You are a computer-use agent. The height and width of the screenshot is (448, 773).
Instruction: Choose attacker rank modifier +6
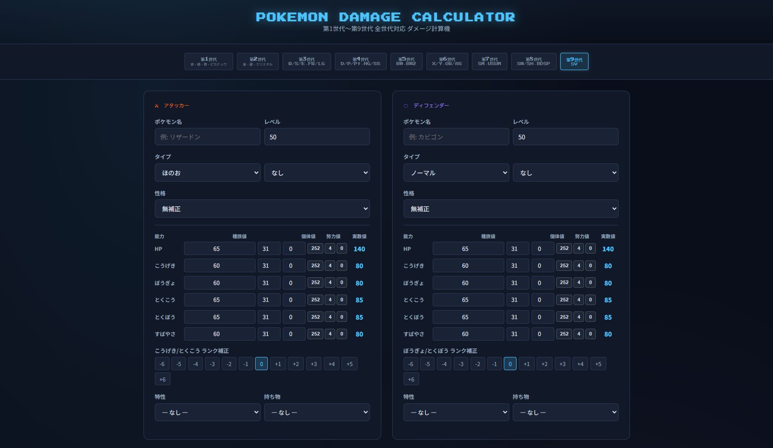162,379
